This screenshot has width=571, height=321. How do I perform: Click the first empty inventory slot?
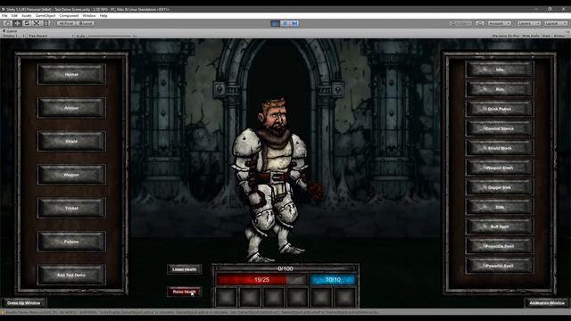(x=227, y=297)
